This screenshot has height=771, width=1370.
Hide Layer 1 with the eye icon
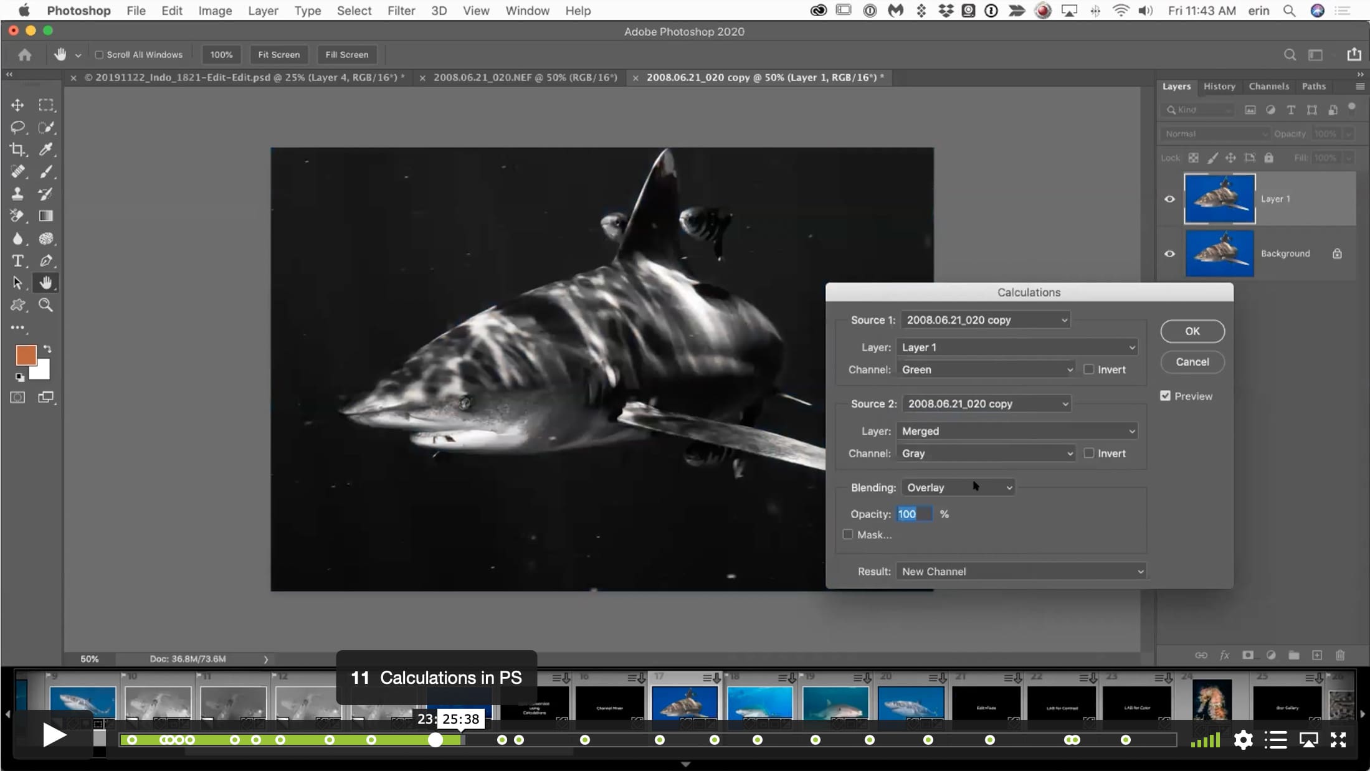(1169, 199)
